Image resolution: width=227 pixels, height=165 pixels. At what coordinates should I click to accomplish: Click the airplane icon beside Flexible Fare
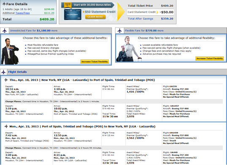click(119, 30)
